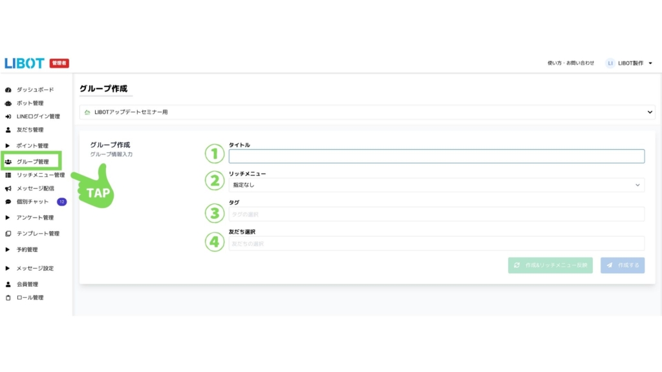Viewport: 662px width, 372px height.
Task: Open the LIBOT製作 account menu
Action: tap(629, 63)
